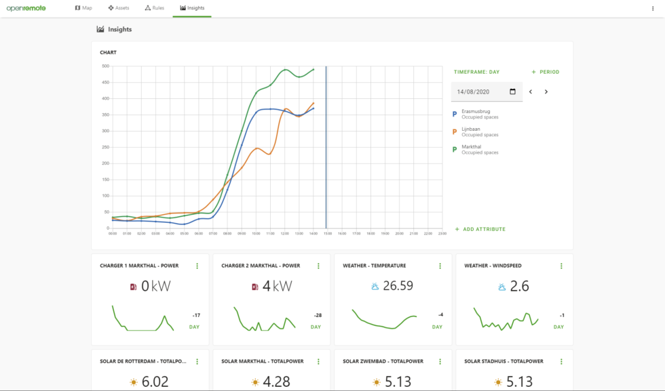Click Add Attribute below the chart

pyautogui.click(x=480, y=229)
